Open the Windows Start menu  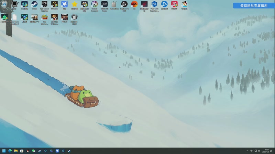pos(4,151)
